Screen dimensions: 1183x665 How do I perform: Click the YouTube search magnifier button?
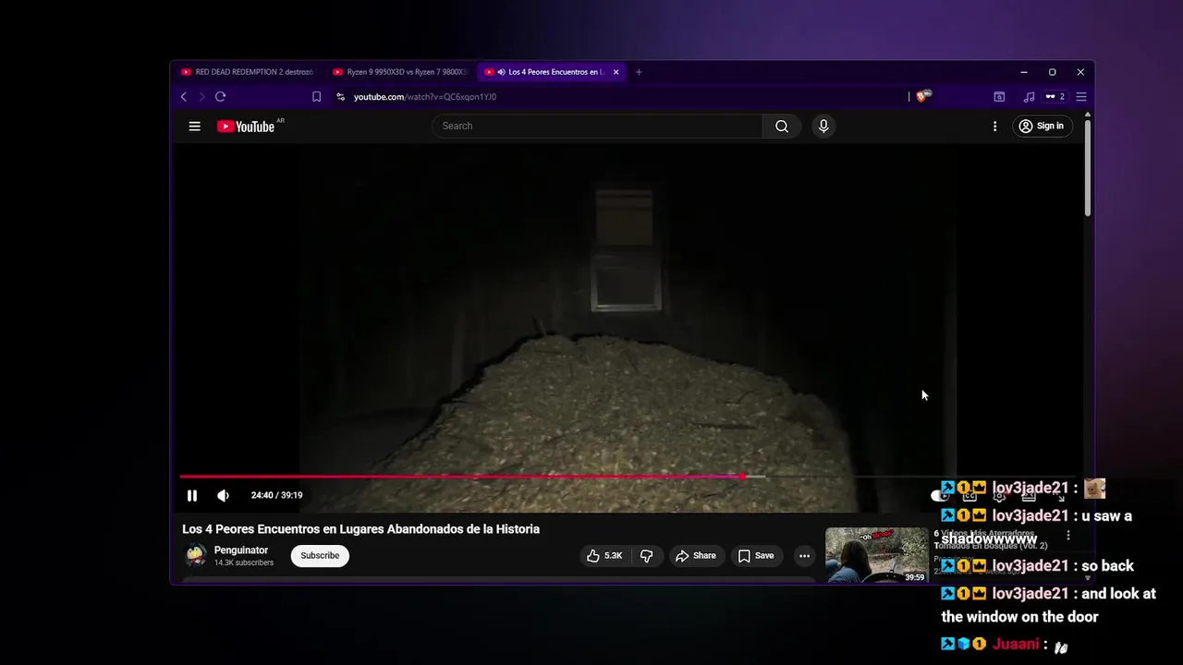click(782, 127)
